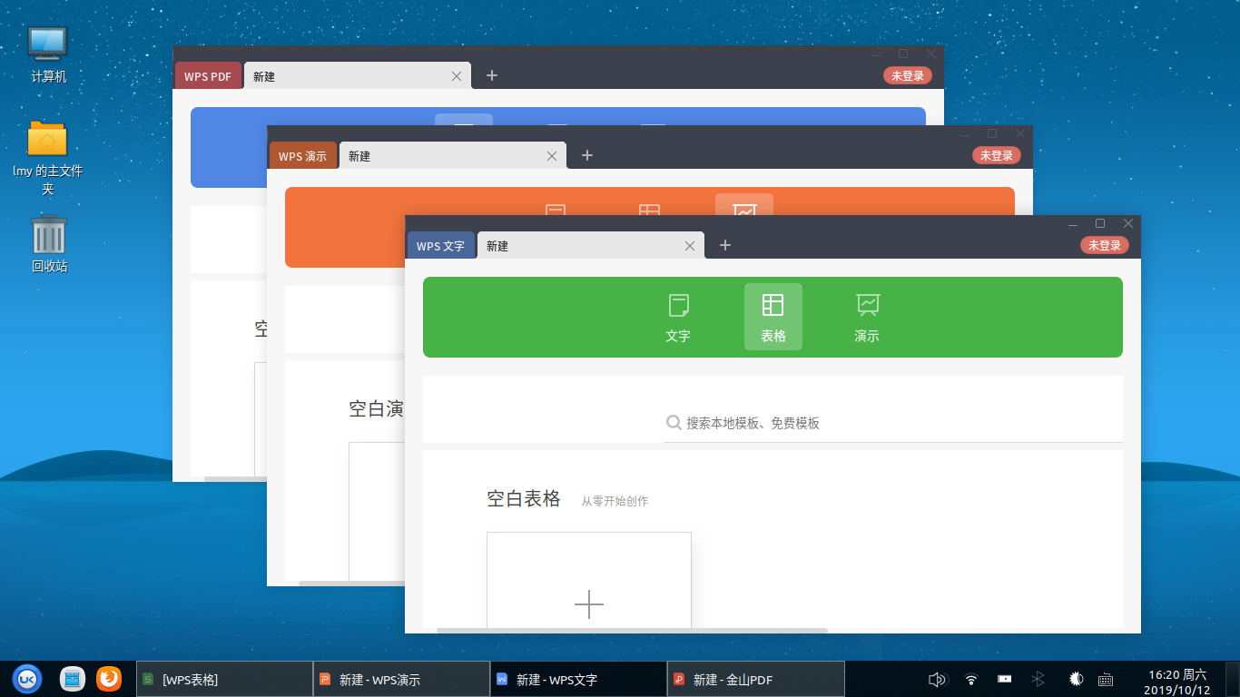Click the Bluetooth icon in the system tray
This screenshot has width=1240, height=697.
pyautogui.click(x=1036, y=678)
